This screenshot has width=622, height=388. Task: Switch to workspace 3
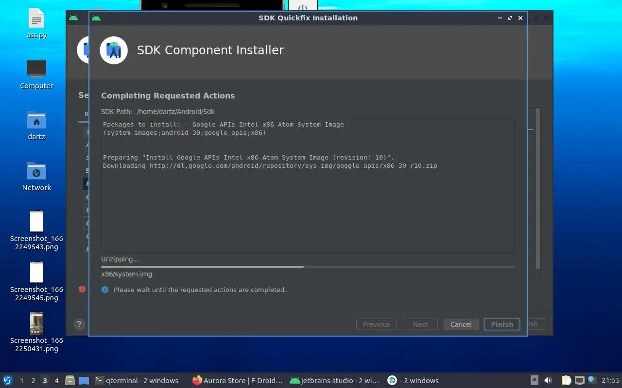coord(45,381)
